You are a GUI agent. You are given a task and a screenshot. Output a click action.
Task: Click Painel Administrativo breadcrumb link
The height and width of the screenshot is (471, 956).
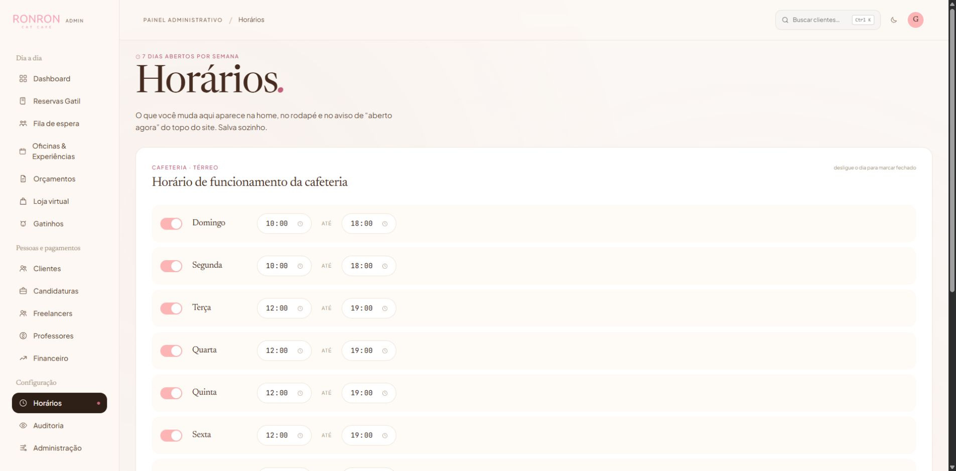point(183,20)
